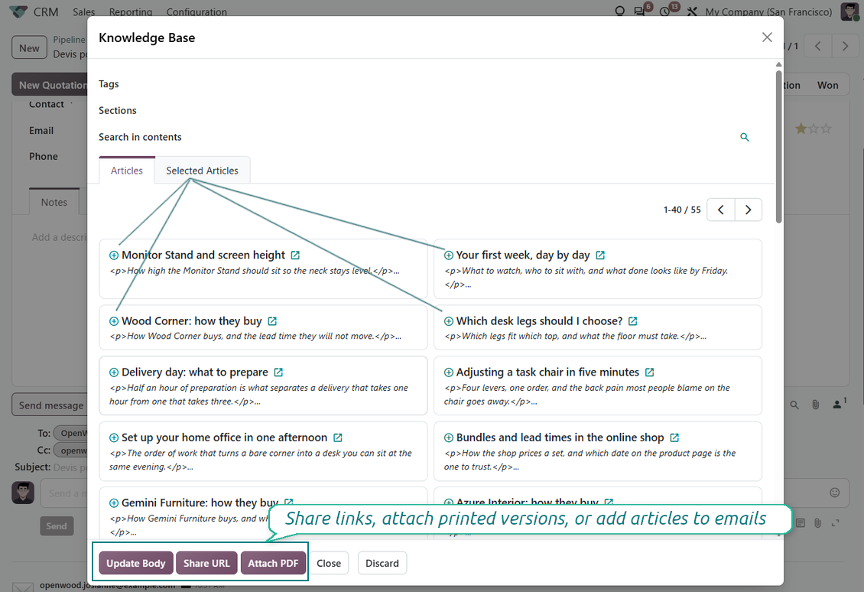Click the Close button in dialog footer
Image resolution: width=864 pixels, height=592 pixels.
[329, 564]
